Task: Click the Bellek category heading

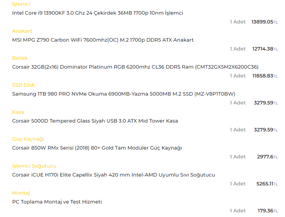Action: pos(20,58)
